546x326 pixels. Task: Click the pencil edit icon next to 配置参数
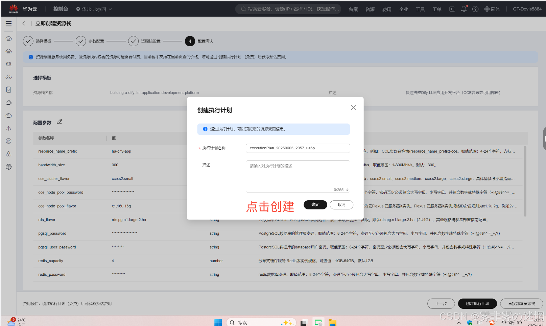click(x=60, y=122)
